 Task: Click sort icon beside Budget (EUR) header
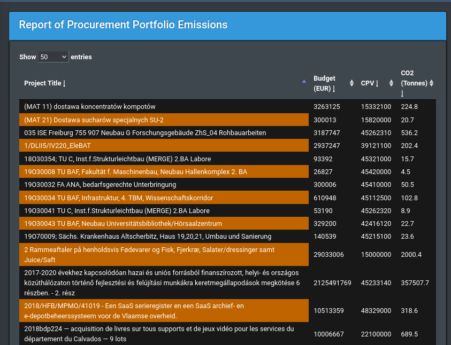click(x=351, y=83)
